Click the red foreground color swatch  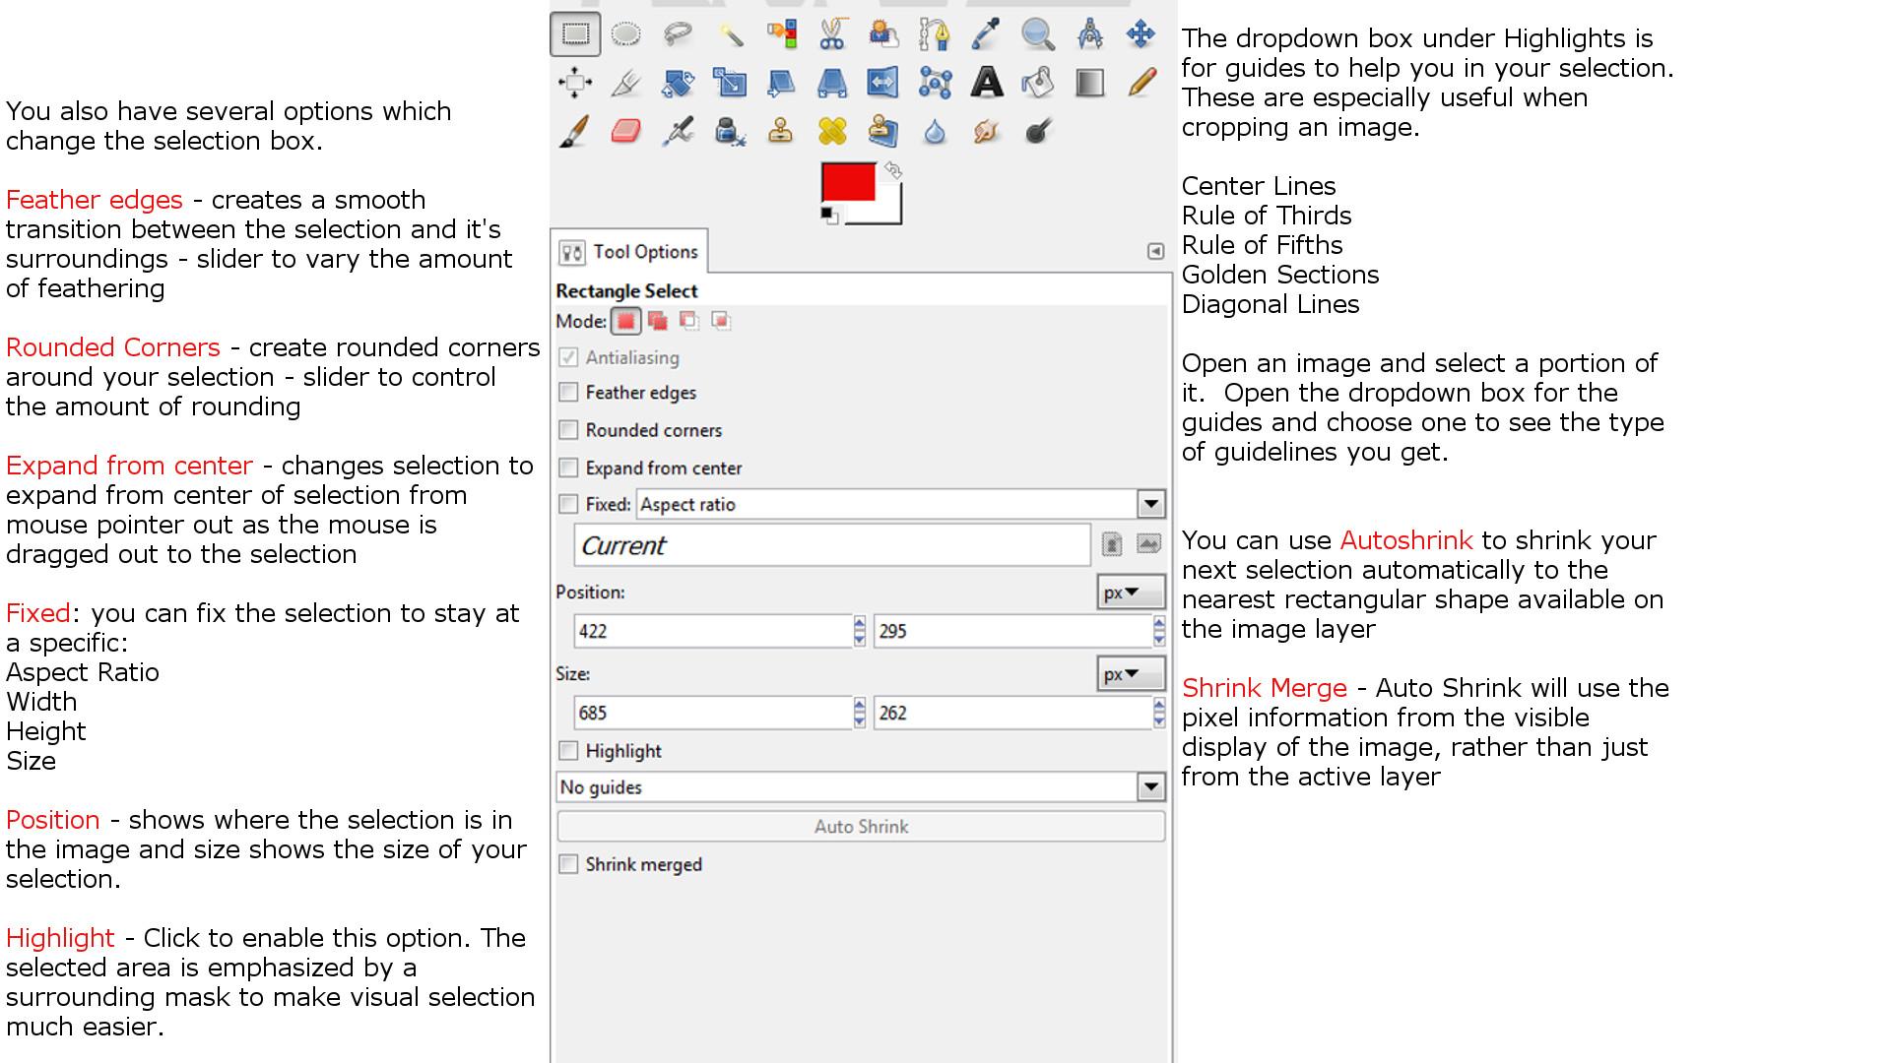click(847, 182)
